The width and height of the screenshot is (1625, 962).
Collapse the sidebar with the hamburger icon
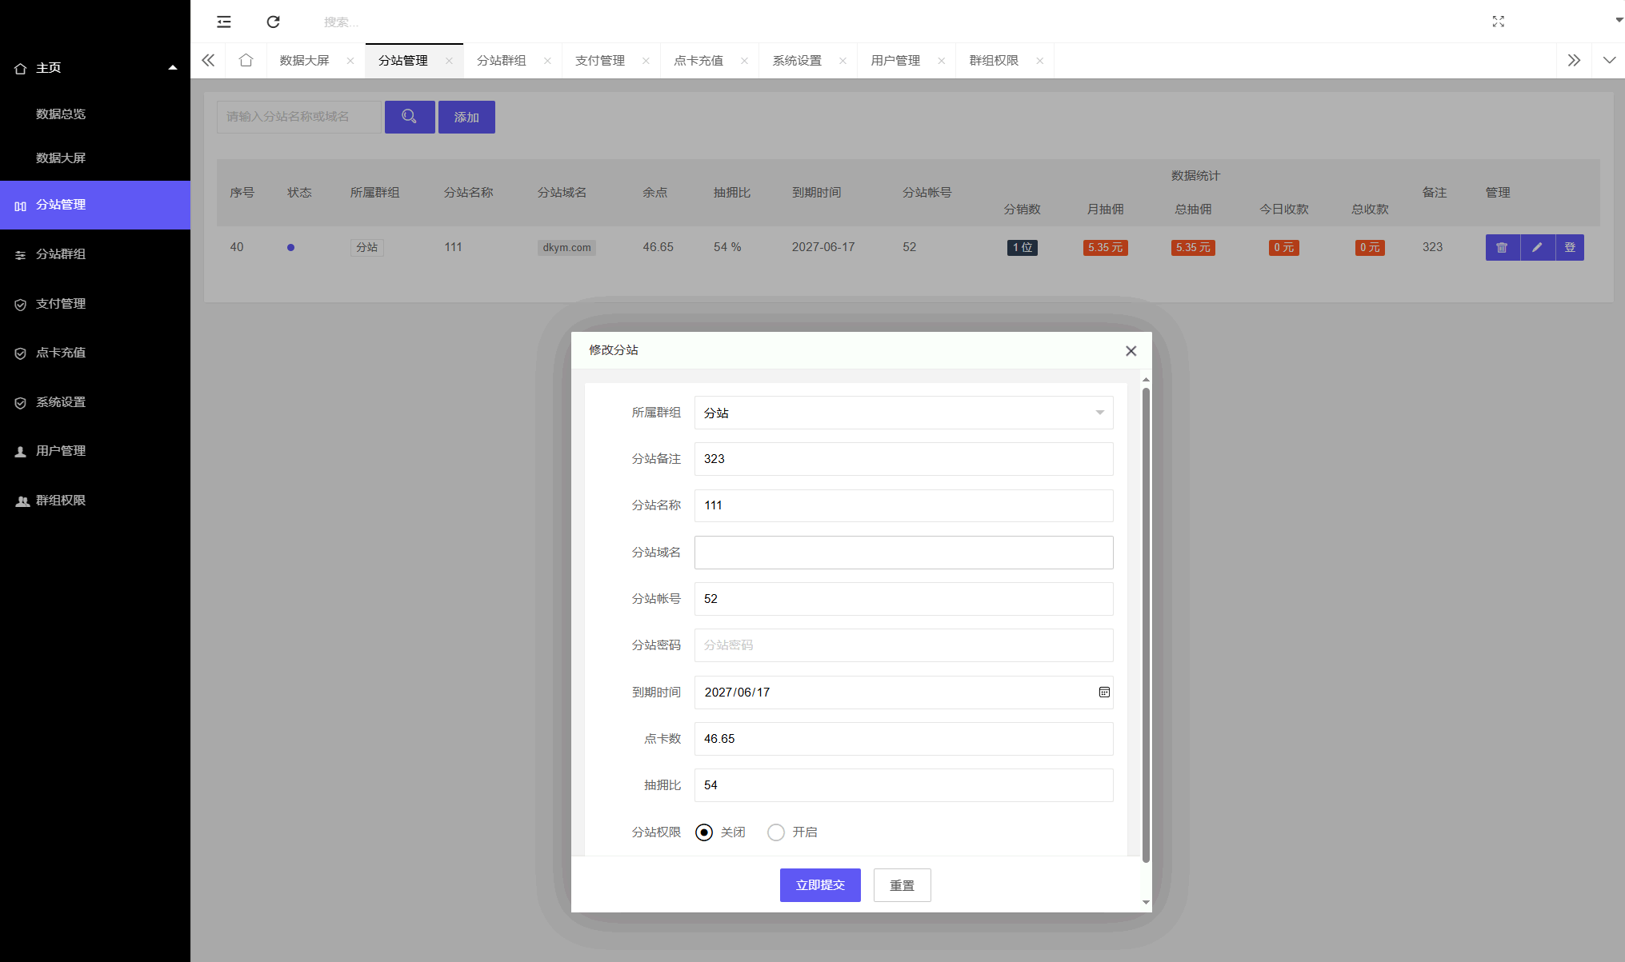[x=223, y=22]
